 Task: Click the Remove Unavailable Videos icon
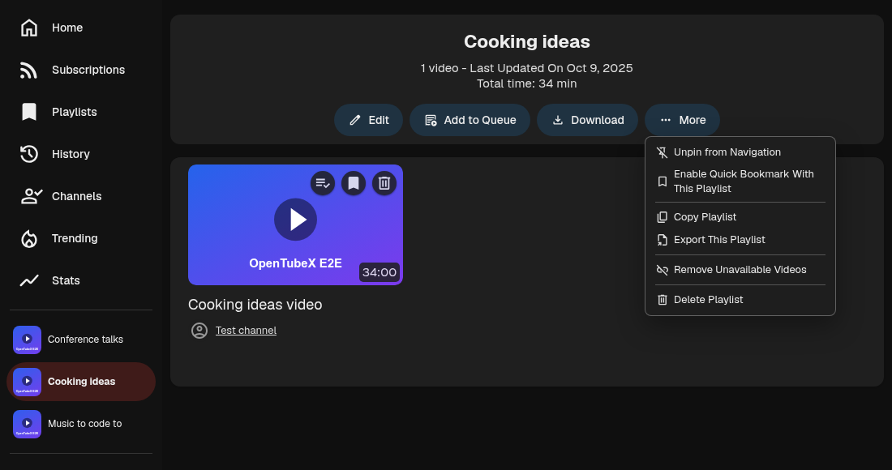(x=663, y=270)
